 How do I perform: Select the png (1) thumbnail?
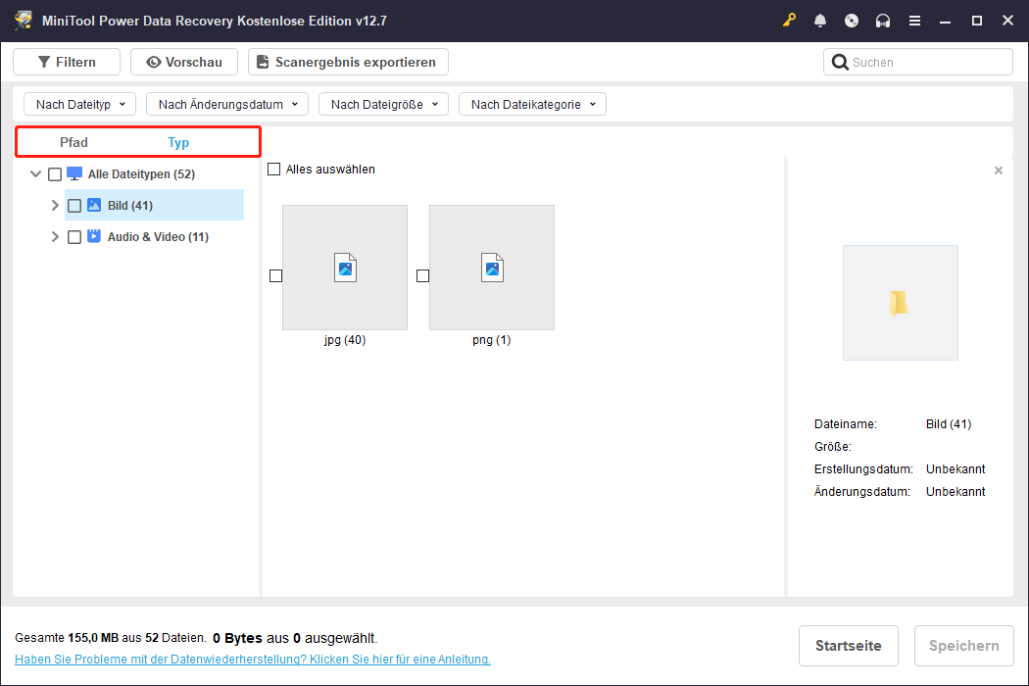491,267
